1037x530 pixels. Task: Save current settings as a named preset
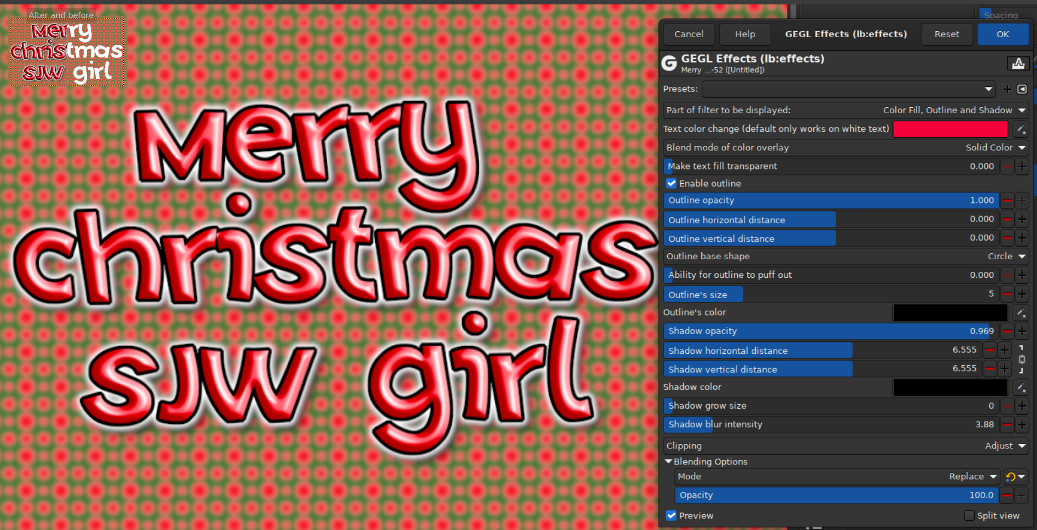(x=1007, y=89)
